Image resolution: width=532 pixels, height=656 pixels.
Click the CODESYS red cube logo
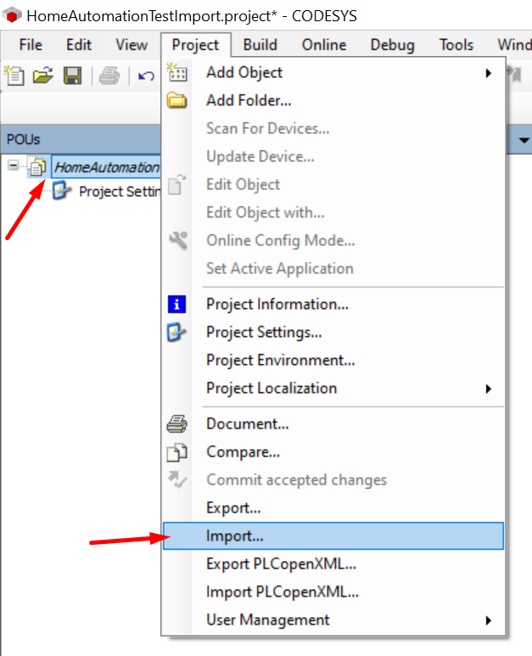12,15
